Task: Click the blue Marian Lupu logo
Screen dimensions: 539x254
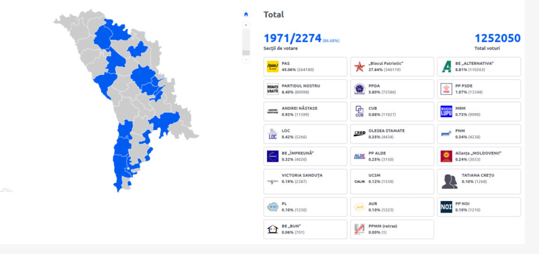Action: click(446, 111)
